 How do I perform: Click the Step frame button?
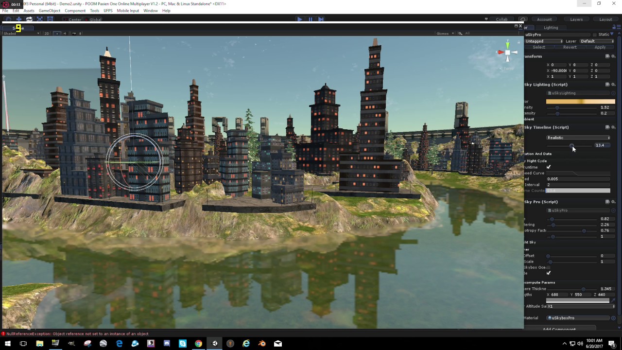[x=321, y=19]
